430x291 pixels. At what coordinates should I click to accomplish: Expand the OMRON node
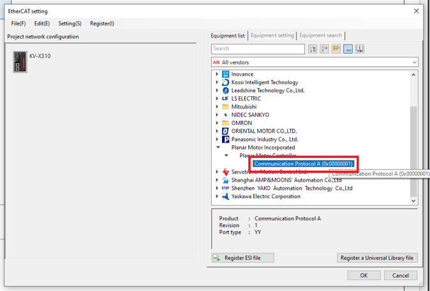[217, 123]
